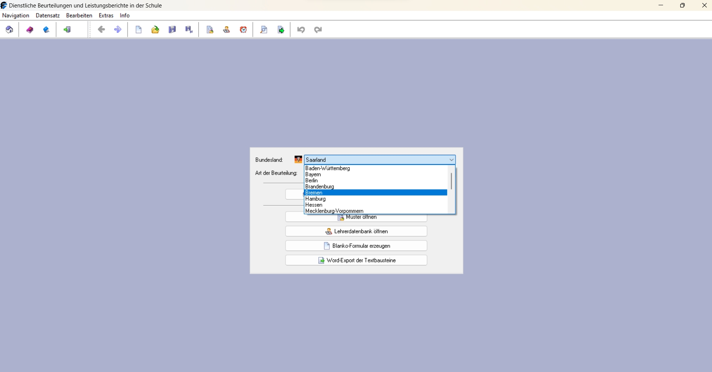Click the Blanko-Formular erzeugen button
The image size is (712, 372).
click(356, 246)
